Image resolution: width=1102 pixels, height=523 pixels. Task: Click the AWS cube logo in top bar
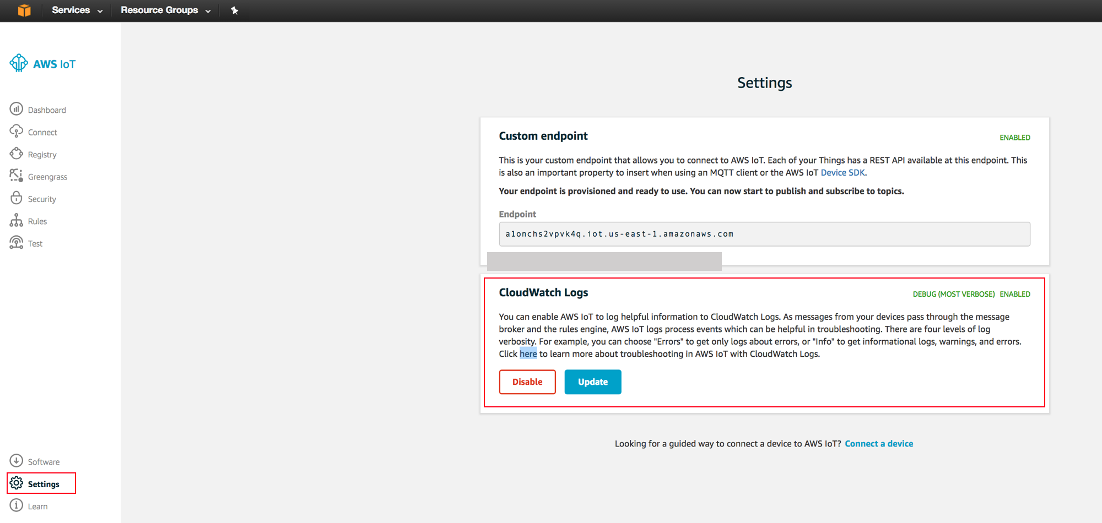(23, 10)
